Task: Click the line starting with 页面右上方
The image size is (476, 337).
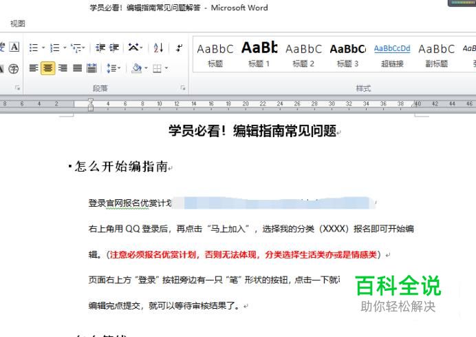Action: pos(214,280)
